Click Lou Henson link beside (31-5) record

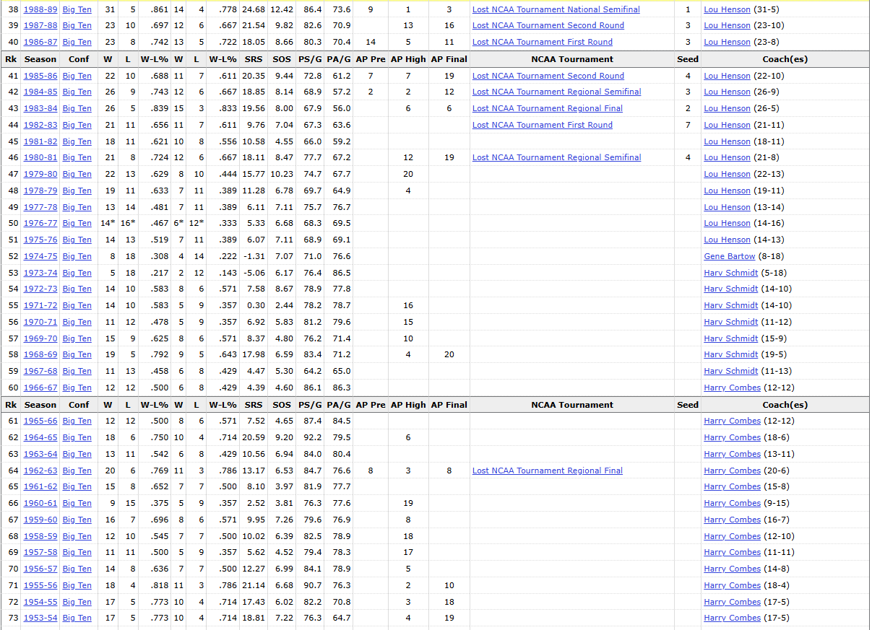pyautogui.click(x=727, y=9)
